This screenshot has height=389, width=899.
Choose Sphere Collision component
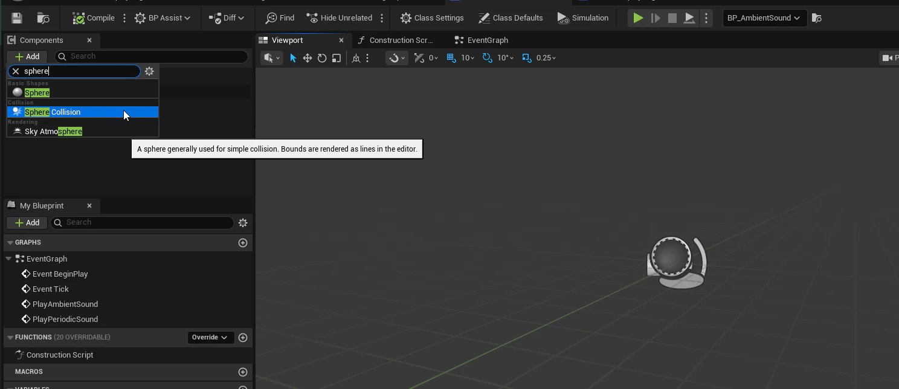click(x=83, y=112)
